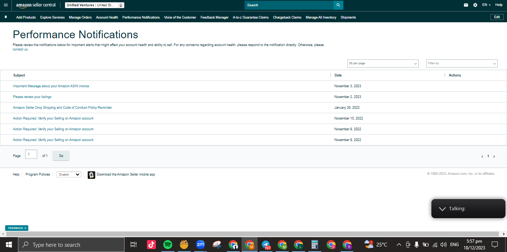Click the Windows taskbar search box
The image size is (507, 252).
[x=71, y=245]
